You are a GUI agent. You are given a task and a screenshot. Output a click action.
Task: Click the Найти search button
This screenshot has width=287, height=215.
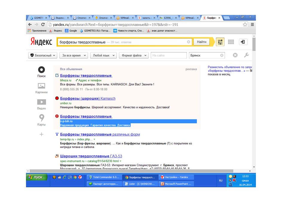[201, 42]
